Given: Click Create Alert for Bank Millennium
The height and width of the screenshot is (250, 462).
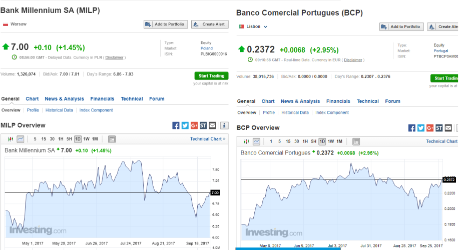Looking at the screenshot, I should pos(210,24).
